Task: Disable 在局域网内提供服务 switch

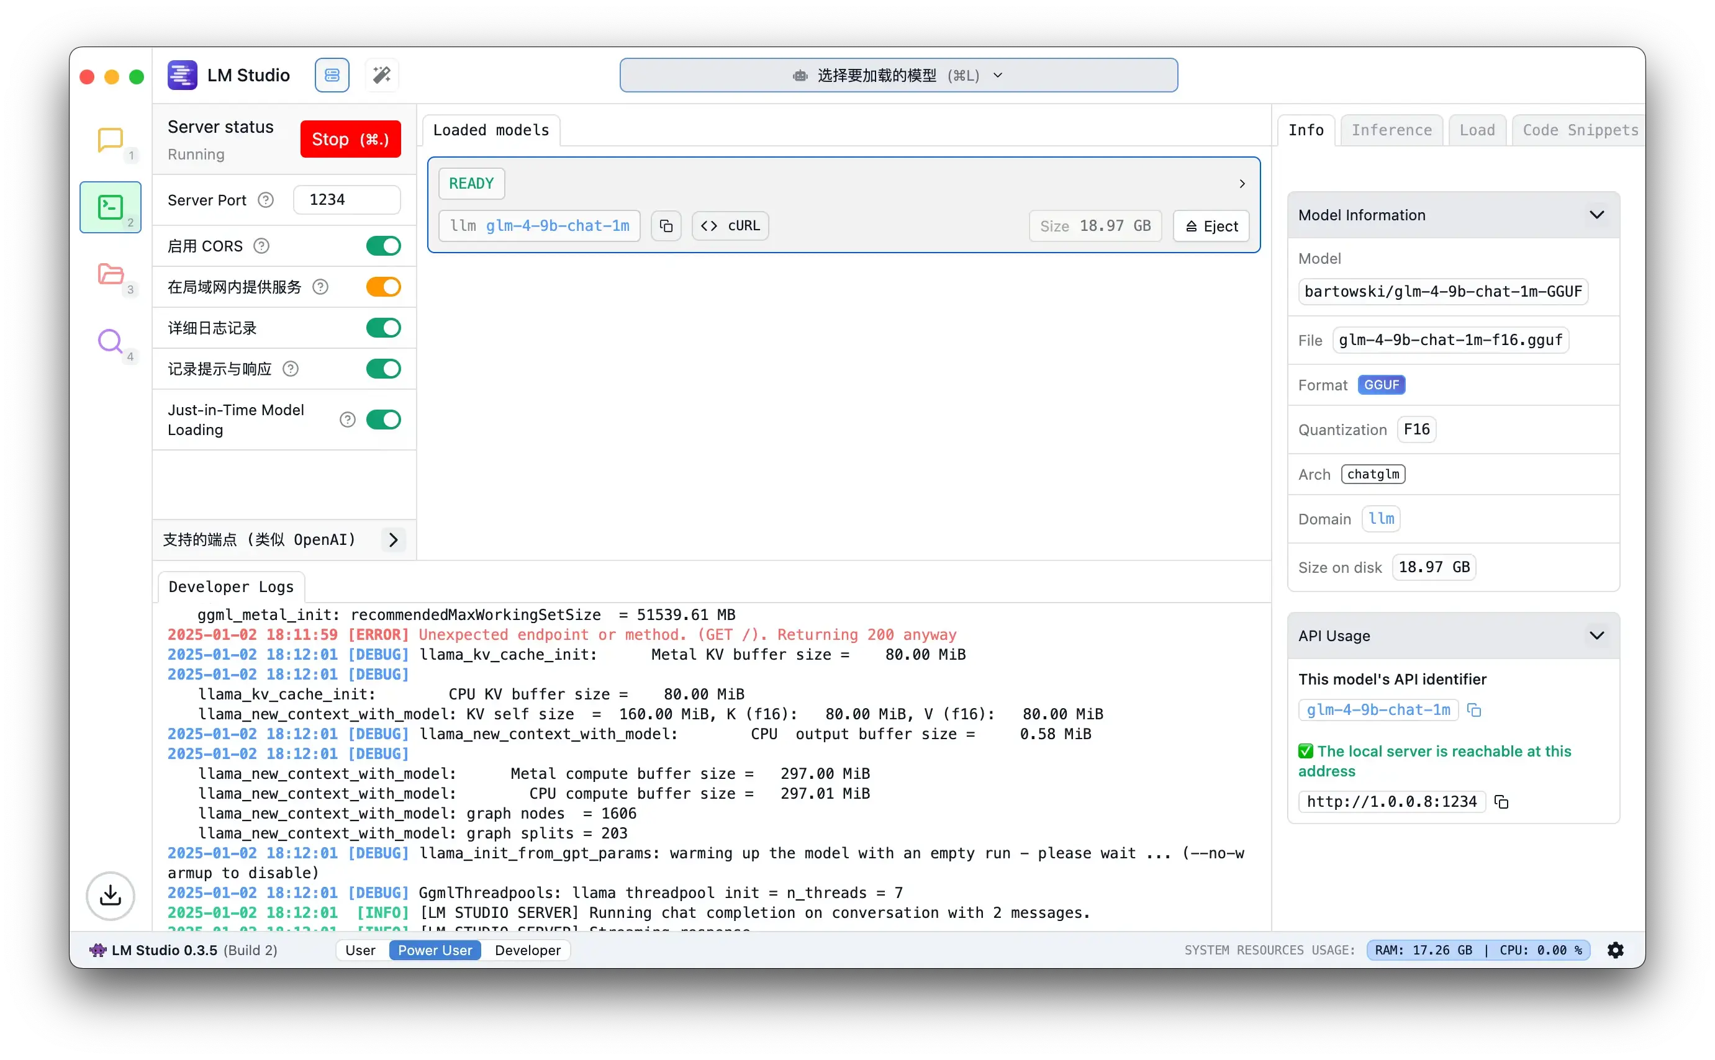Action: tap(383, 287)
